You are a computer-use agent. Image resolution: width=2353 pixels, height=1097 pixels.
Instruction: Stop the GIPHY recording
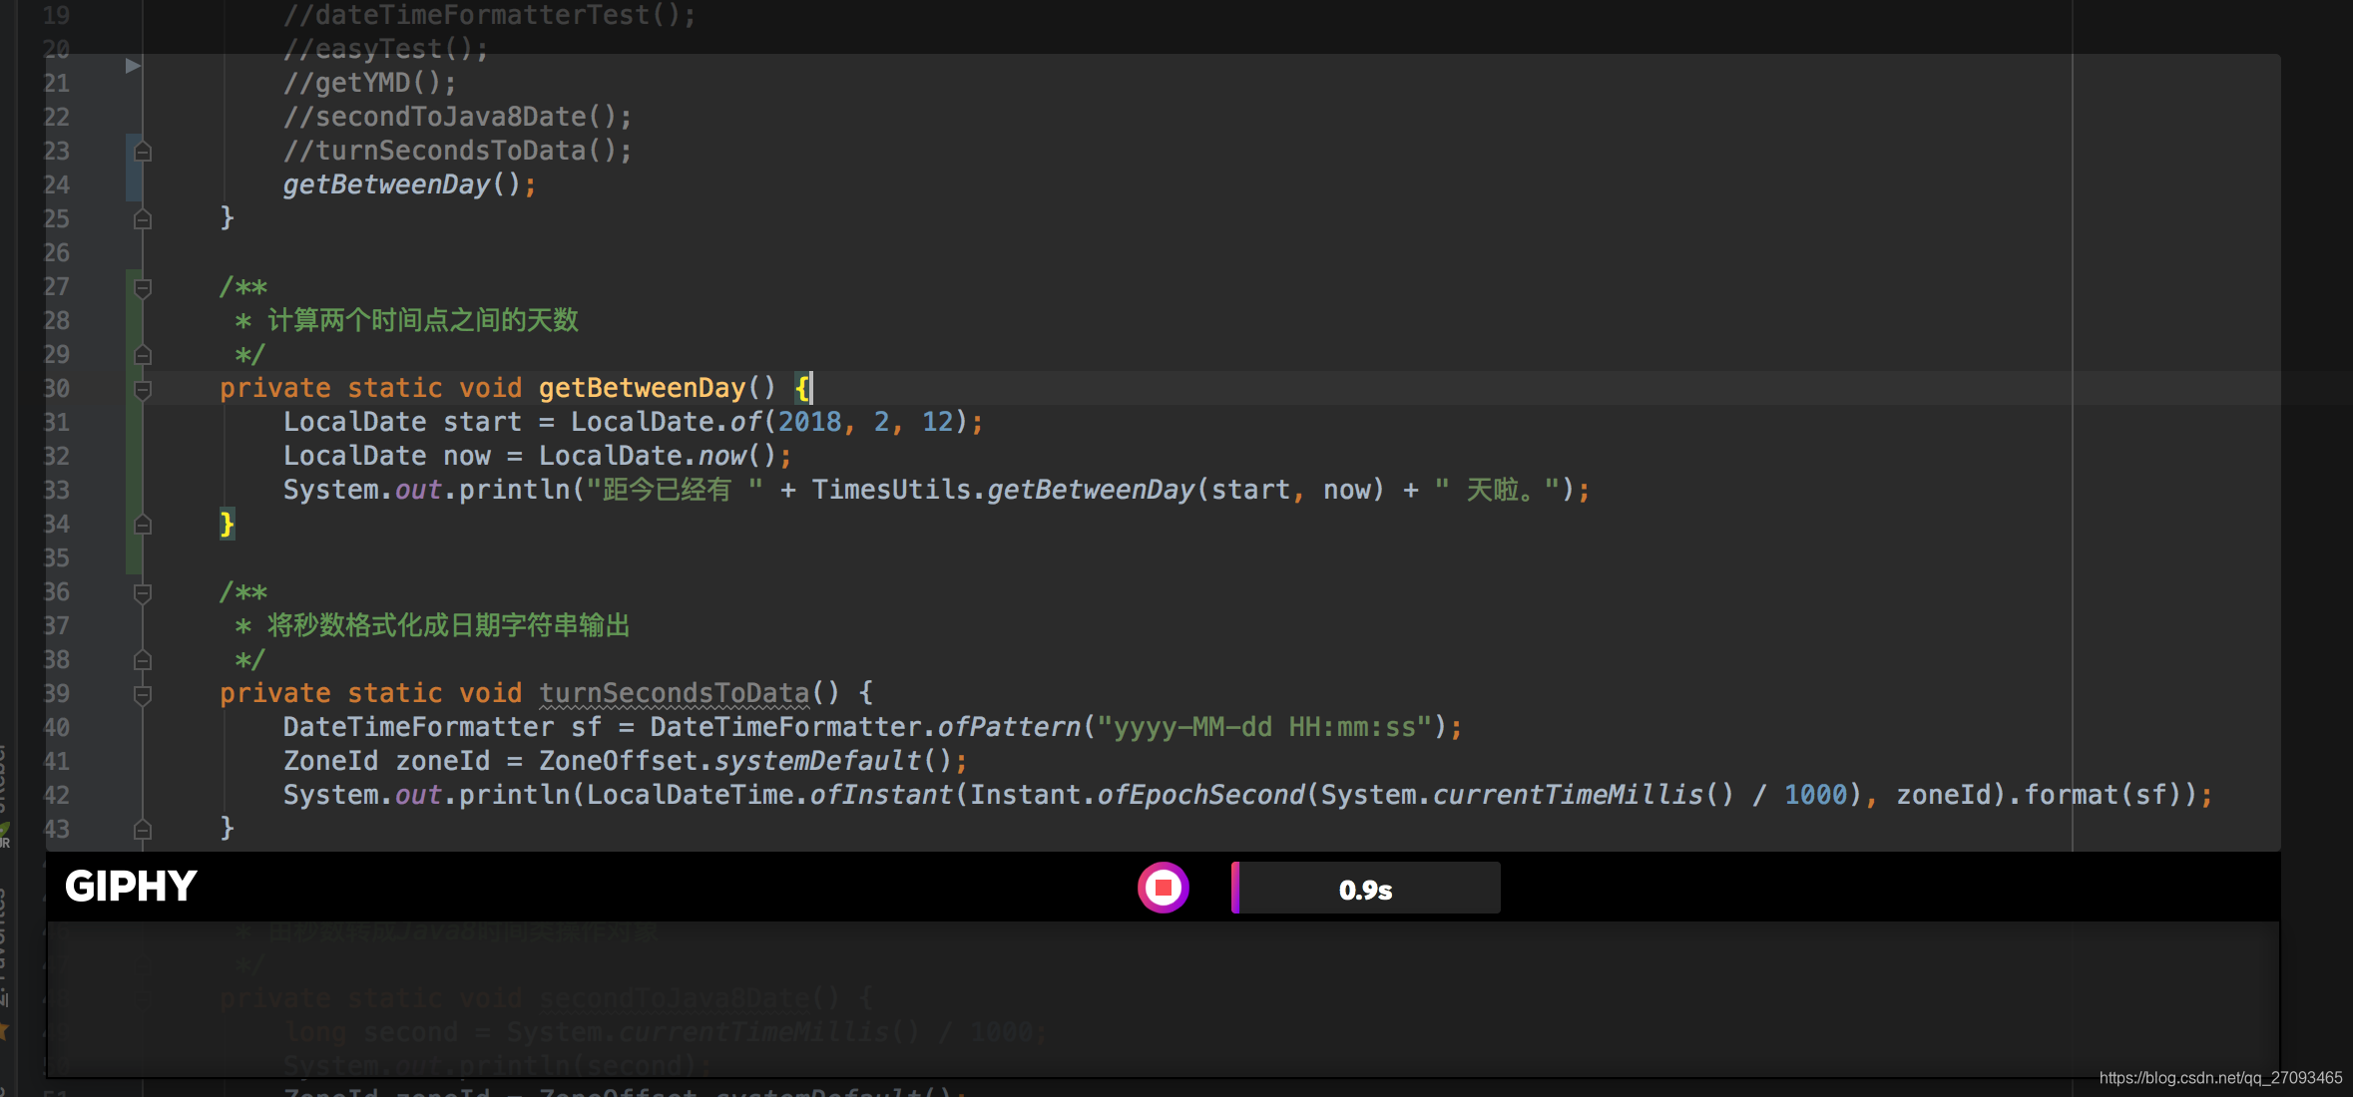tap(1163, 887)
